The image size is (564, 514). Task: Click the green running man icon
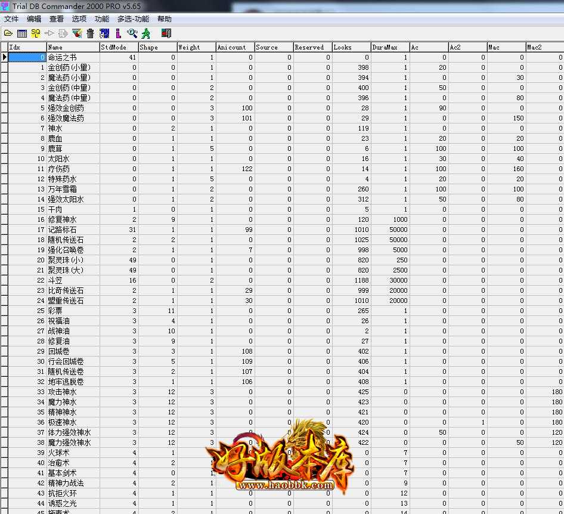click(146, 33)
